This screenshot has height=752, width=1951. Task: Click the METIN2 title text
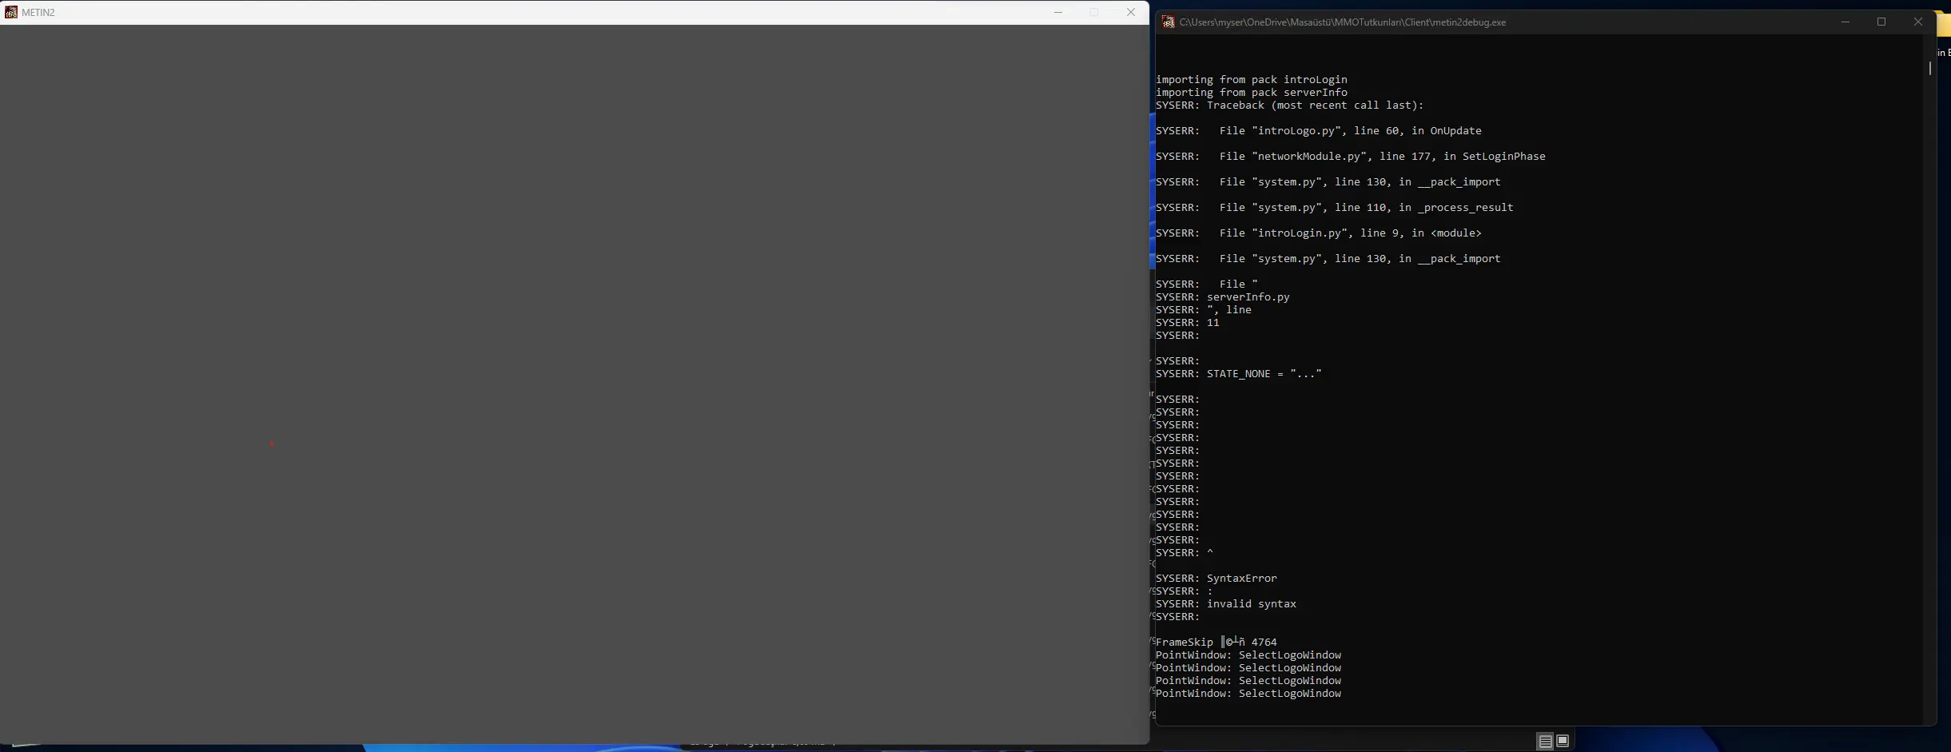click(38, 13)
